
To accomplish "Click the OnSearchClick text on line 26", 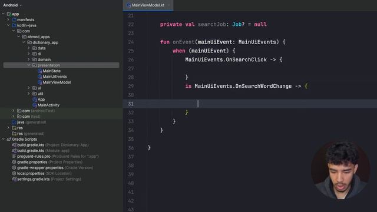I will (246, 59).
